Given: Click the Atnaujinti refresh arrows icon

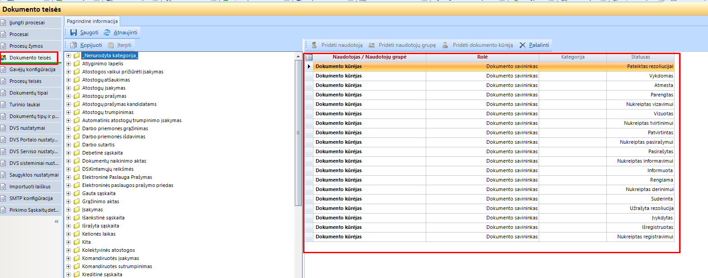Looking at the screenshot, I should tap(107, 32).
